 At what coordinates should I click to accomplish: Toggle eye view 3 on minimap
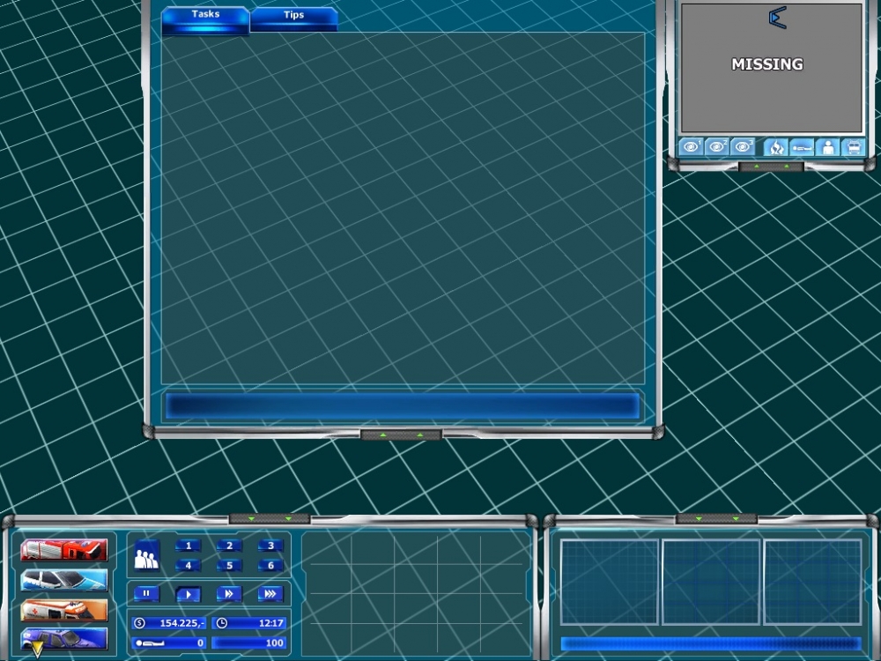pyautogui.click(x=744, y=147)
